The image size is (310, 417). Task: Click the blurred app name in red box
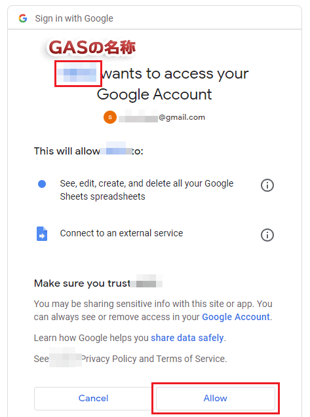(78, 74)
